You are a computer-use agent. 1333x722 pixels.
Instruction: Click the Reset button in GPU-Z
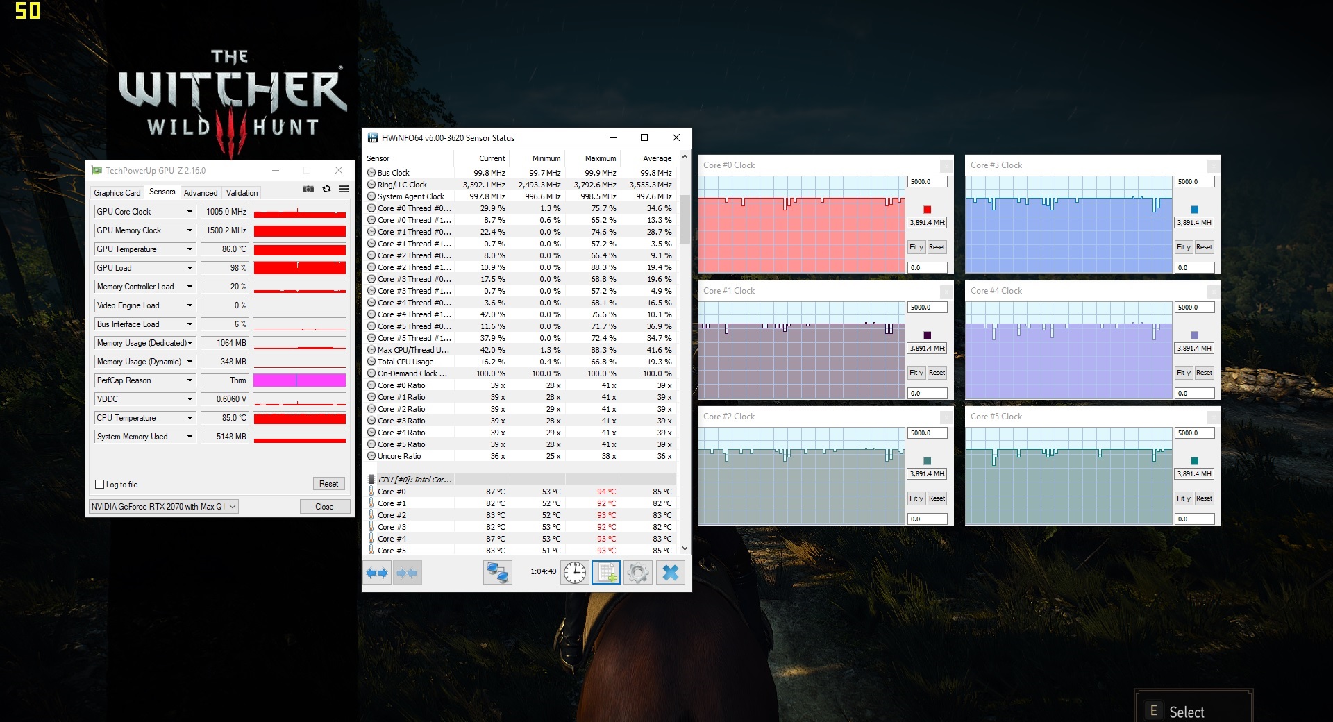point(329,484)
